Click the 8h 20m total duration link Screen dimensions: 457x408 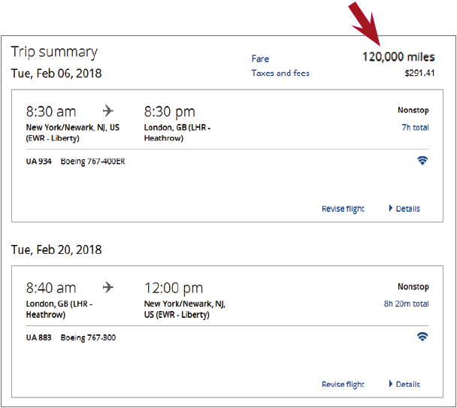[x=406, y=304]
